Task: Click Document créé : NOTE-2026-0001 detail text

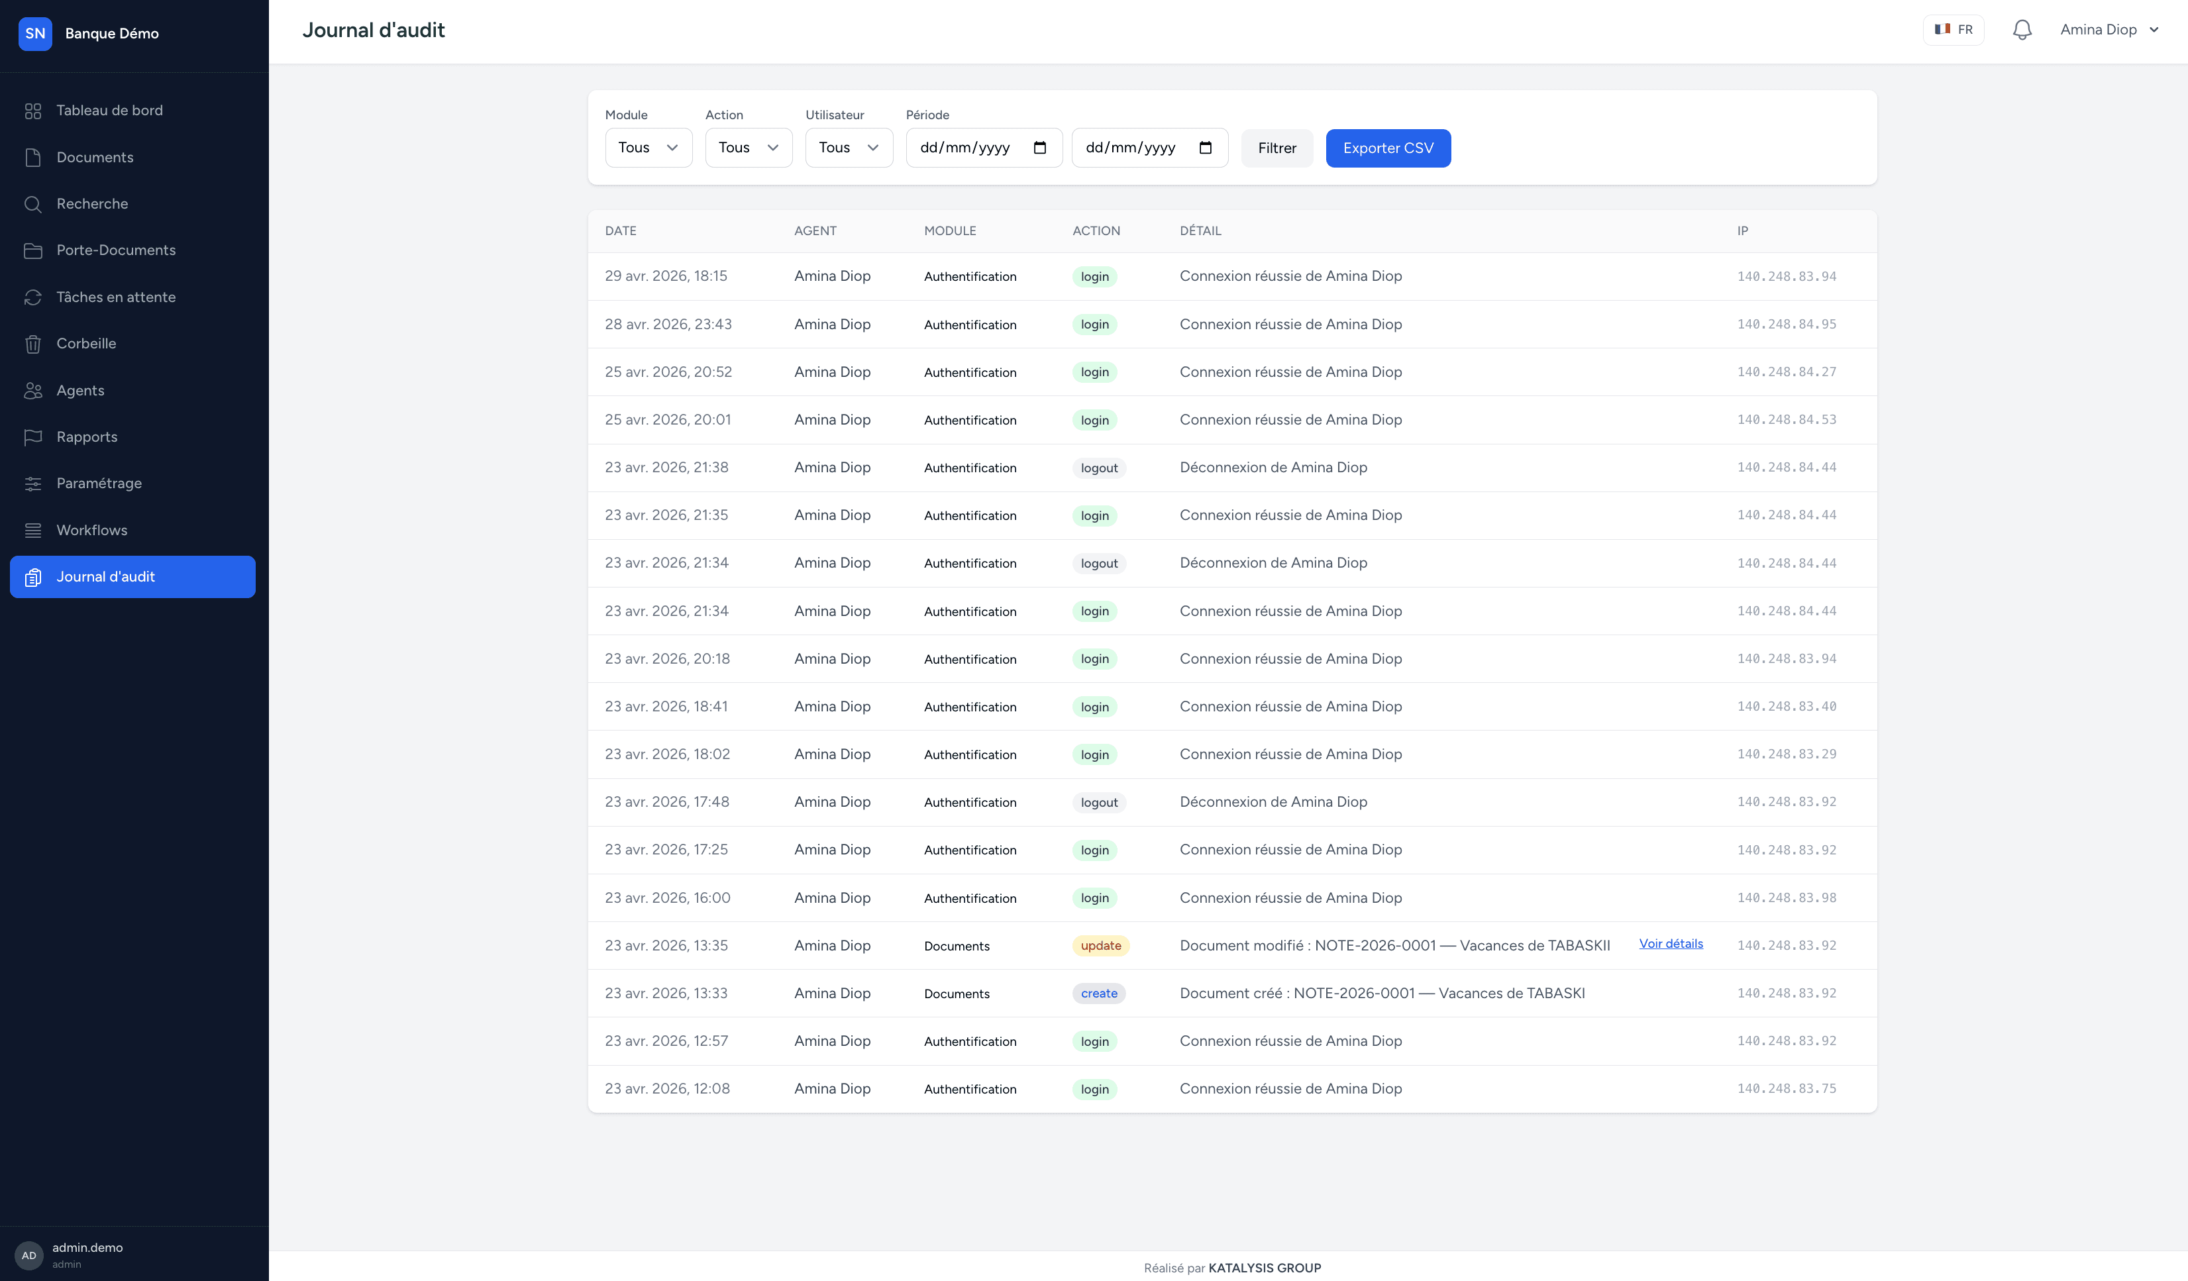Action: (1382, 993)
